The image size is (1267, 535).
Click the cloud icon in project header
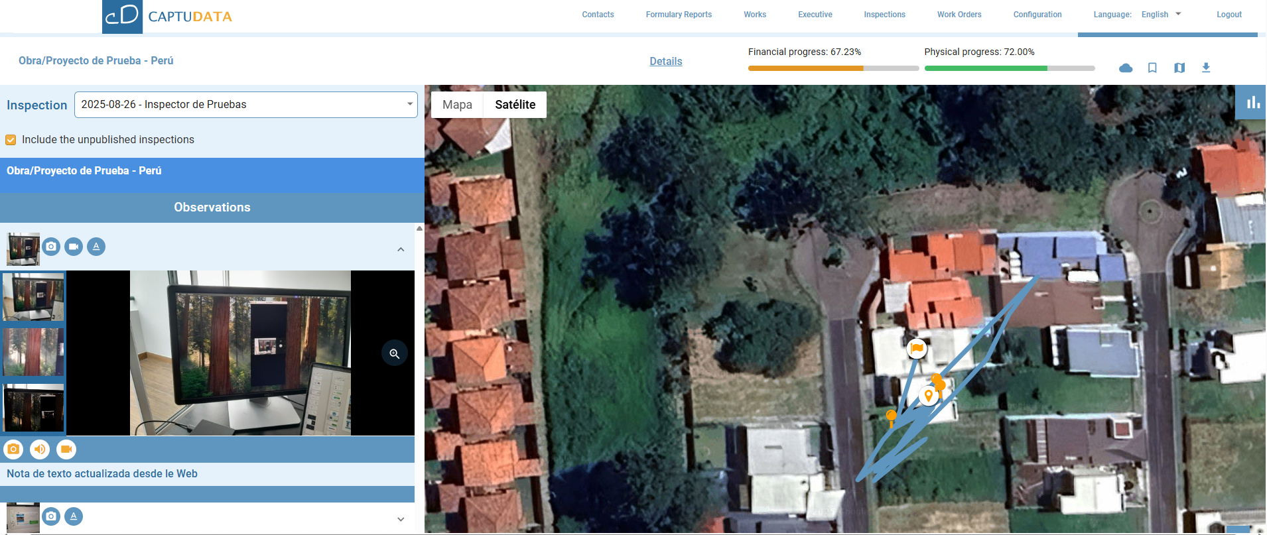[x=1126, y=68]
